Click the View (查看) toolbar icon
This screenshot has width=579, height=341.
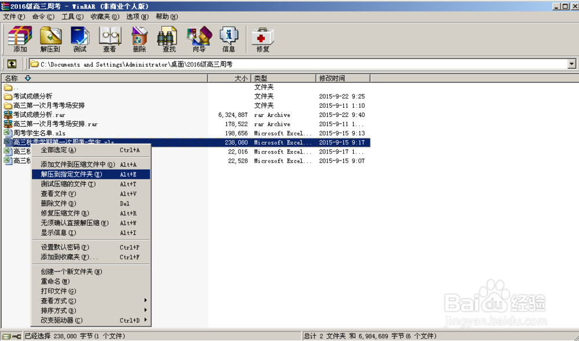109,39
